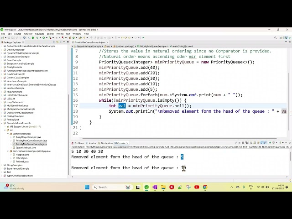Click Remove All Terminated Launches icon
This screenshot has height=219, width=292.
tap(246, 143)
